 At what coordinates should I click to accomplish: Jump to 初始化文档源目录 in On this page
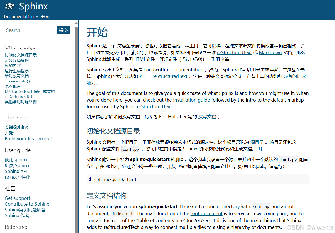click(x=21, y=55)
